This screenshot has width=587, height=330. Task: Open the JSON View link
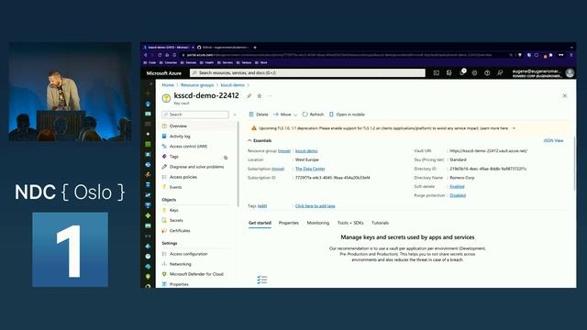(x=553, y=140)
